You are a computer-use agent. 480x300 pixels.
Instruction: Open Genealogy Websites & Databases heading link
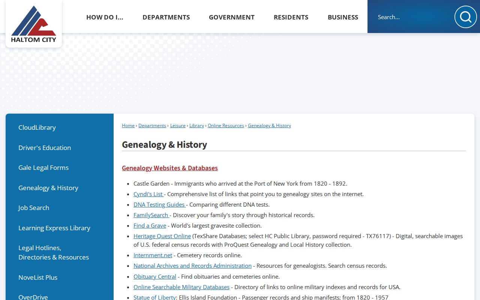(x=170, y=168)
